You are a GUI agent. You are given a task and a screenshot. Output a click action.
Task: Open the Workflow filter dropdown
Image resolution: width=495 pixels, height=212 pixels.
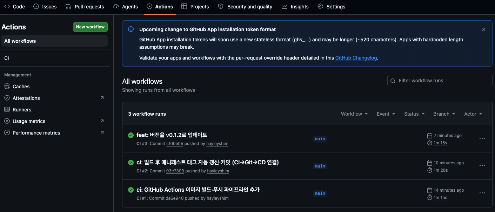point(354,114)
